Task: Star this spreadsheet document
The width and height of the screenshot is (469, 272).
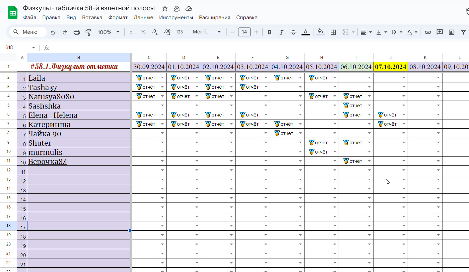Action: [165, 9]
